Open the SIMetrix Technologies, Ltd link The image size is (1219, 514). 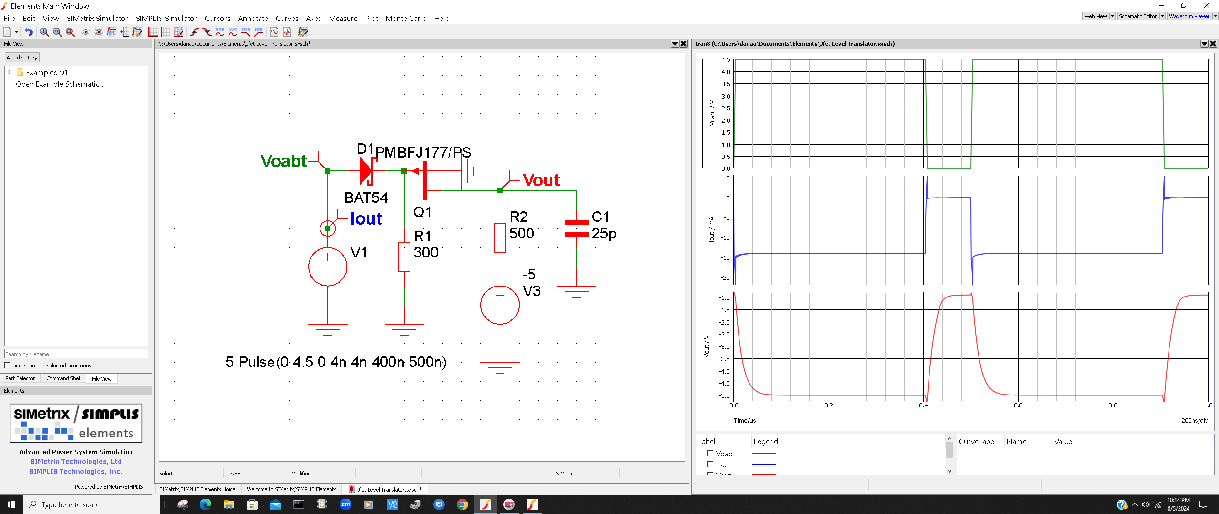[76, 461]
